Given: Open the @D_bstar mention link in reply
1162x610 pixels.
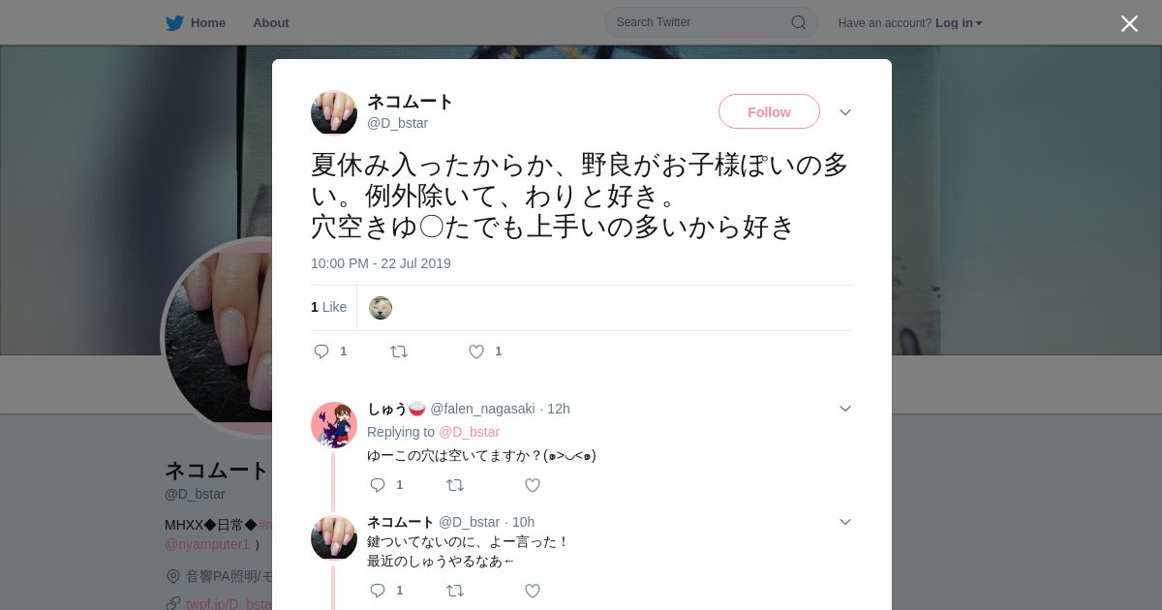Looking at the screenshot, I should coord(469,432).
